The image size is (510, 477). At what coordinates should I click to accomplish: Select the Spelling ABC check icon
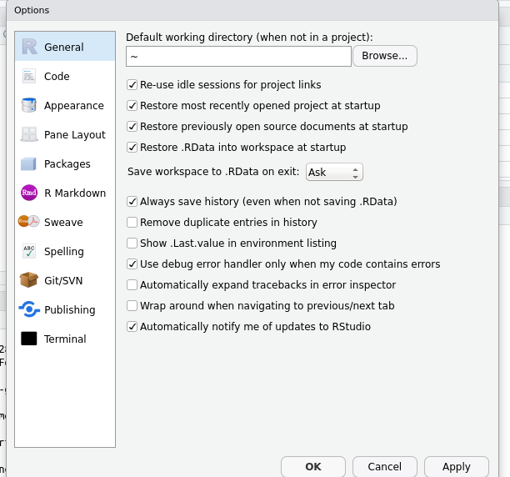29,252
